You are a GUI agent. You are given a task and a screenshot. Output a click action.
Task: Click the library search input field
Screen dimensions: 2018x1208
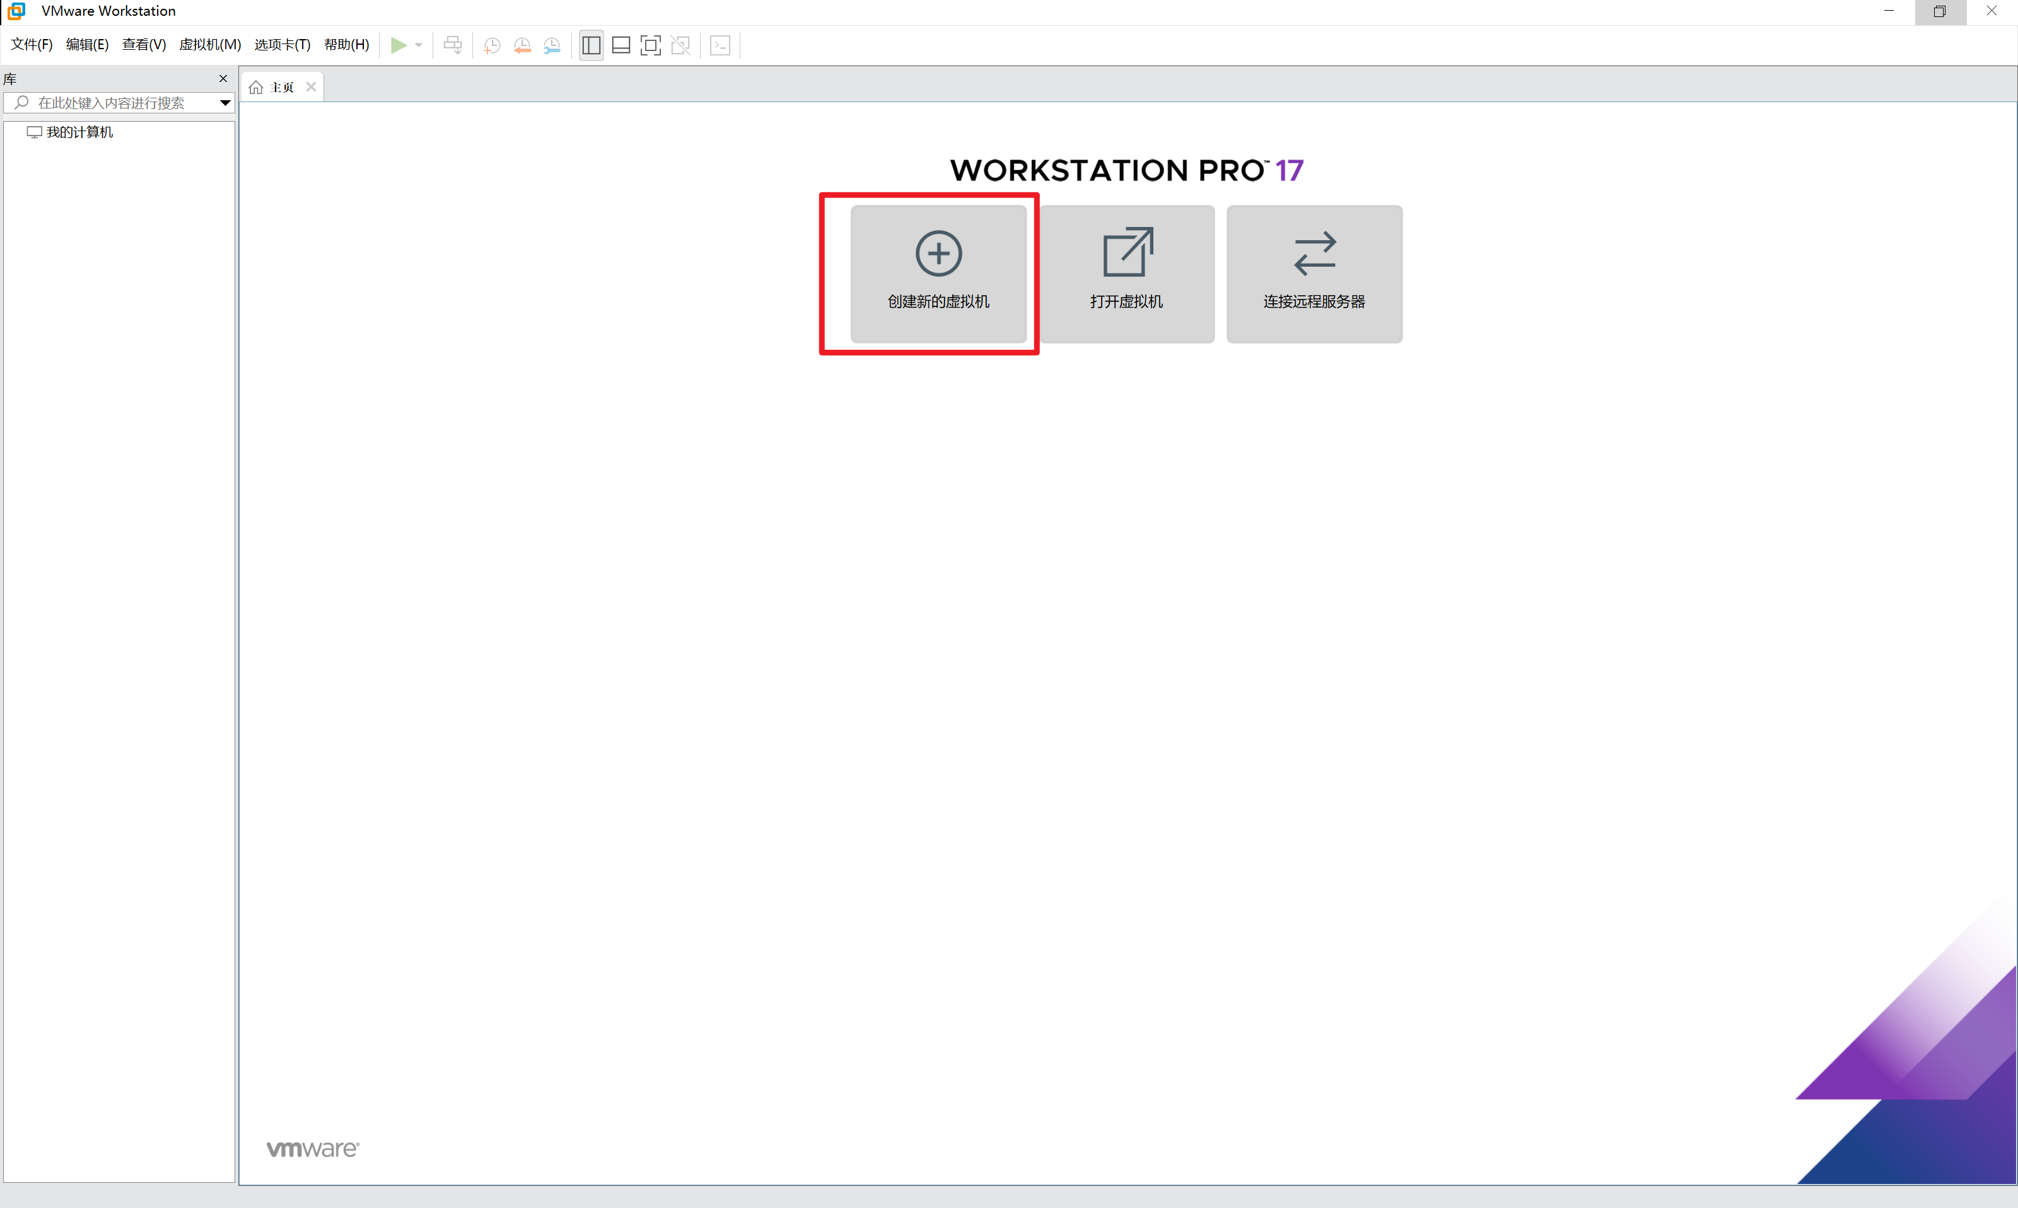coord(122,103)
